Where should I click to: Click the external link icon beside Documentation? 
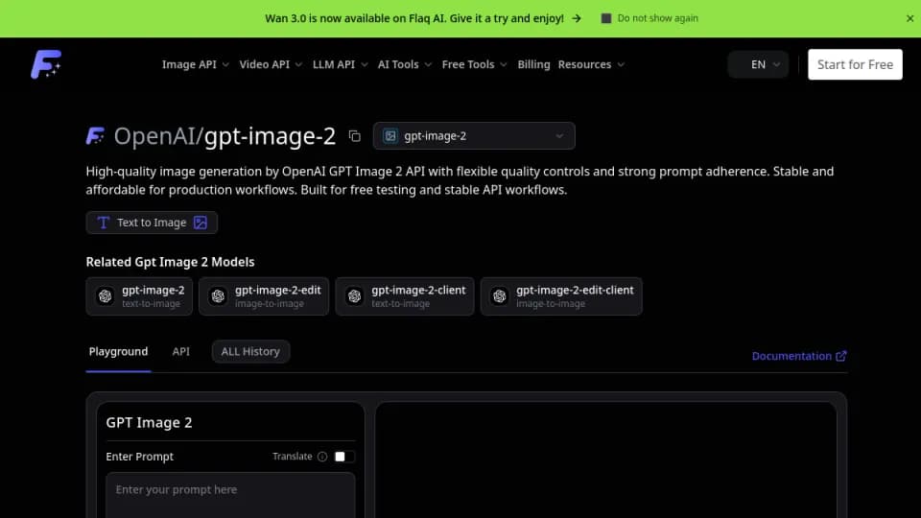841,356
